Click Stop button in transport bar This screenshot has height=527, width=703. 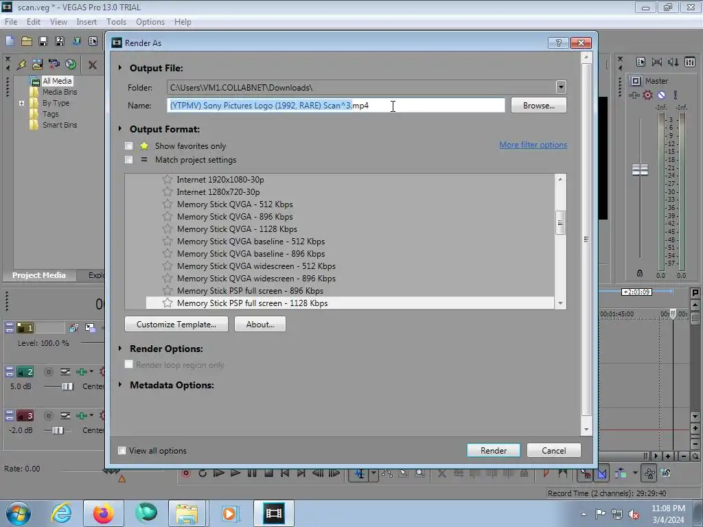268,473
